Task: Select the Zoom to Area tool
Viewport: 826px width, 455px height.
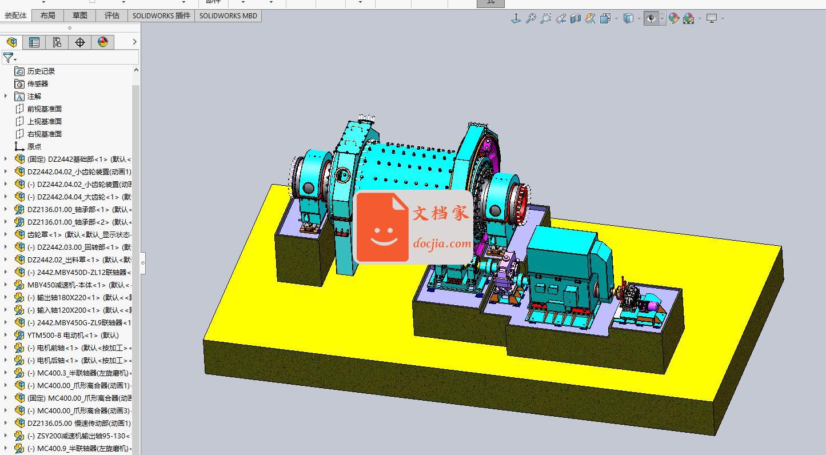Action: point(545,18)
